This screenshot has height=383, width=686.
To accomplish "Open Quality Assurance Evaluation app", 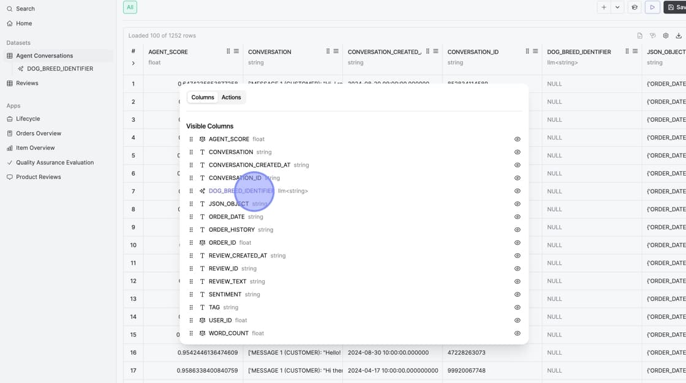I will (x=55, y=163).
